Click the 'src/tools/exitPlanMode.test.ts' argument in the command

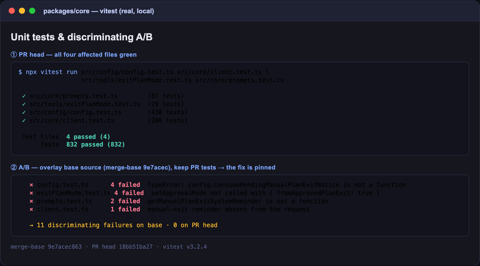[x=136, y=80]
